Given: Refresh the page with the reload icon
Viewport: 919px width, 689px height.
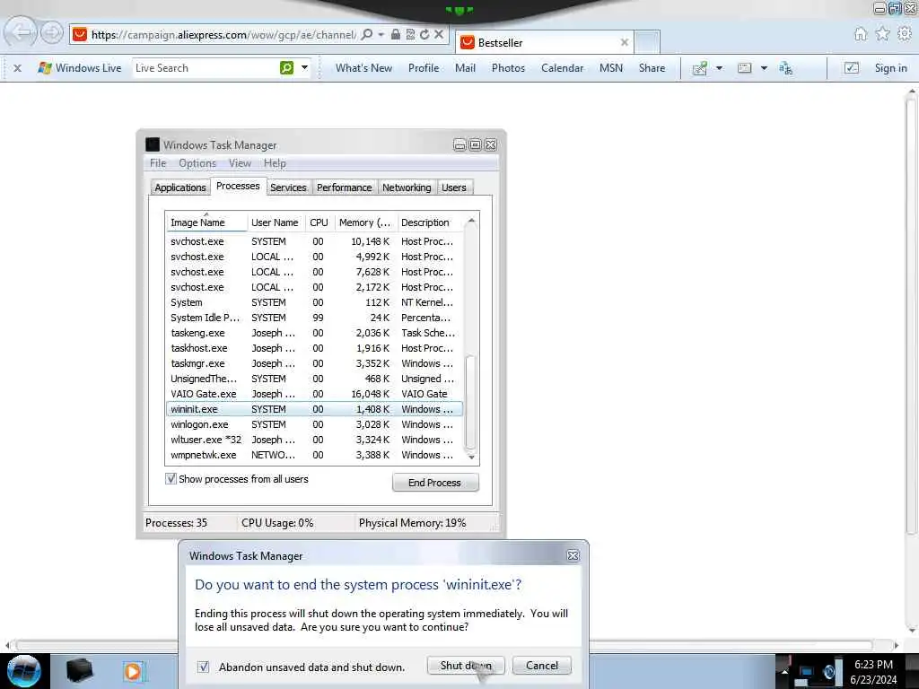Looking at the screenshot, I should click(424, 35).
